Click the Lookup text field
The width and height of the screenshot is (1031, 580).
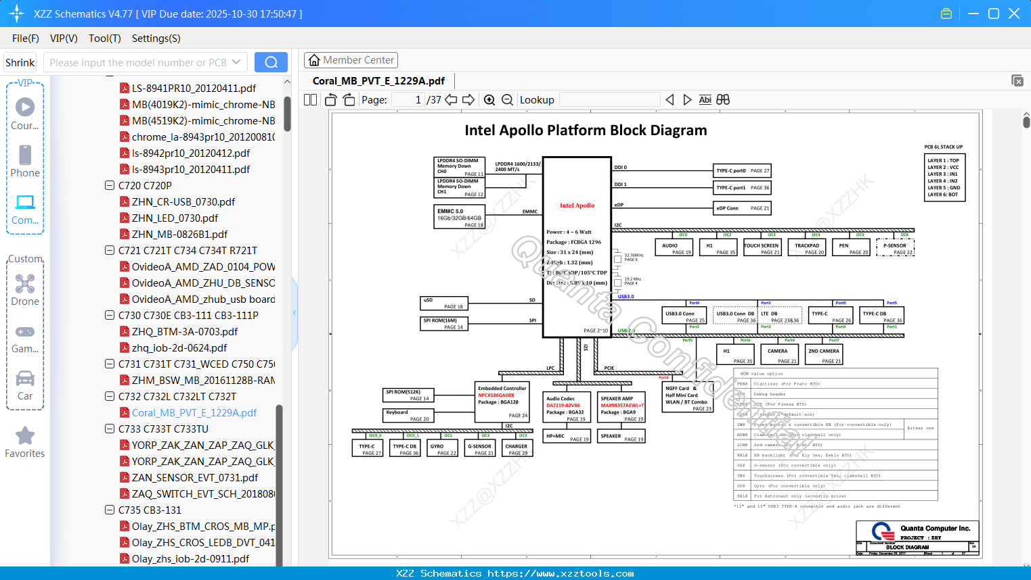coord(609,100)
